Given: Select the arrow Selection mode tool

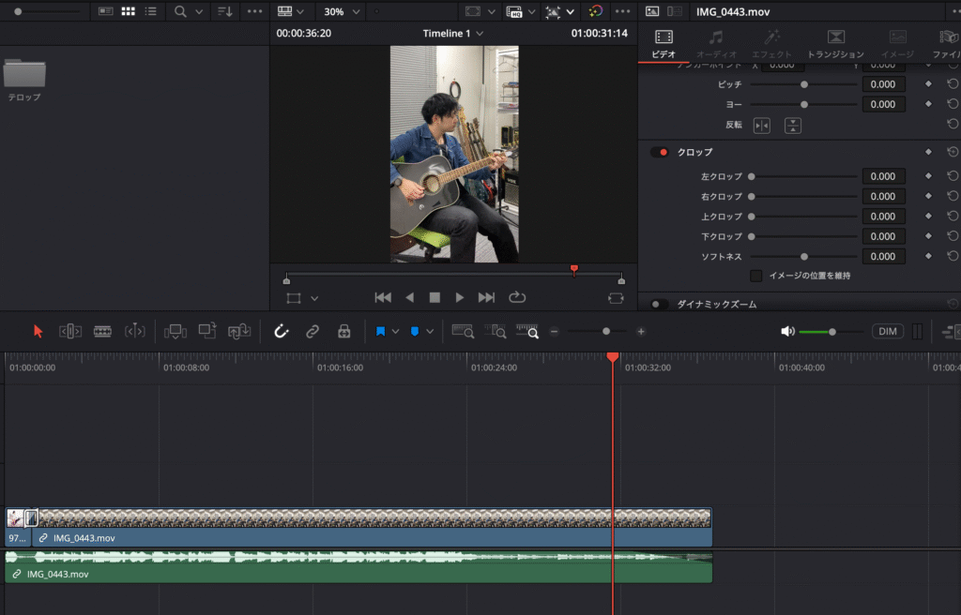Looking at the screenshot, I should [38, 331].
